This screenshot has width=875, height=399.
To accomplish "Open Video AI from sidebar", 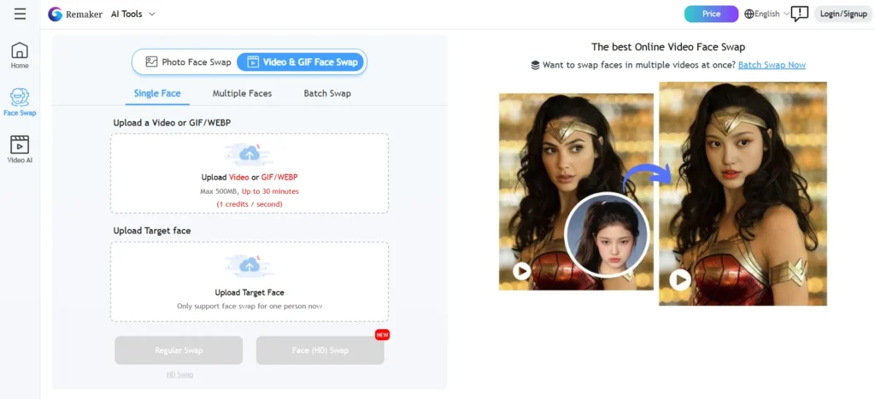I will (x=20, y=150).
